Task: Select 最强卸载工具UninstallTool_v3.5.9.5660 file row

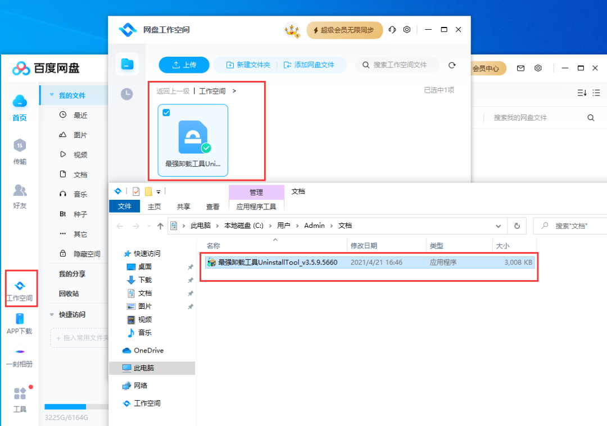Action: pos(369,263)
